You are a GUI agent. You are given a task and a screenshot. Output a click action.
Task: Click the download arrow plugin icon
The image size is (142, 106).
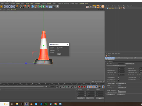click(91, 6)
